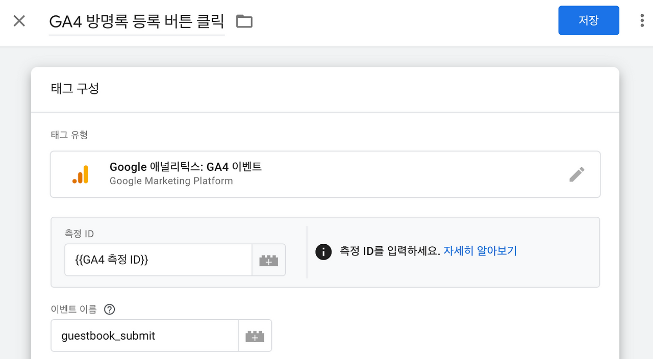Click the folder icon next to tag name
The height and width of the screenshot is (359, 653).
coord(243,21)
